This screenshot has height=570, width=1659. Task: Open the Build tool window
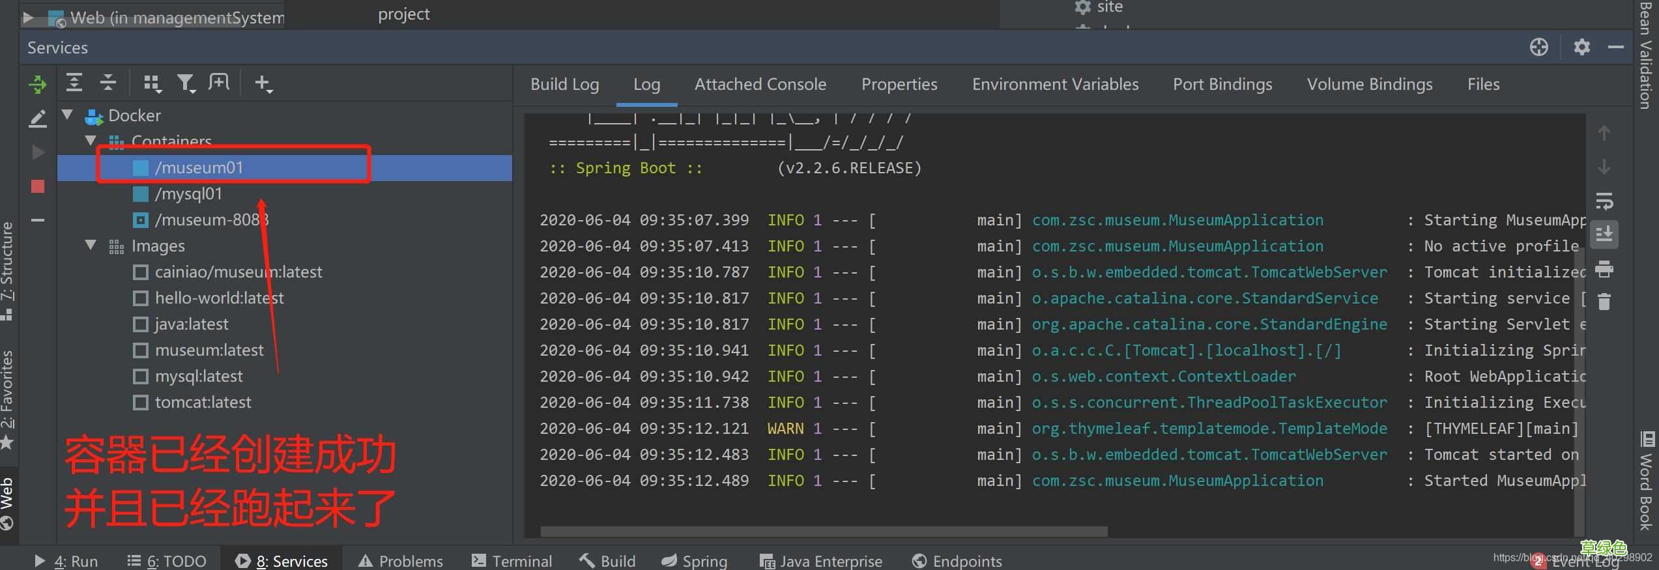coord(607,561)
